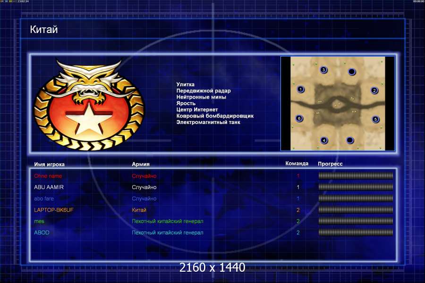
Task: Select start position 6 on the map
Action: pos(299,118)
